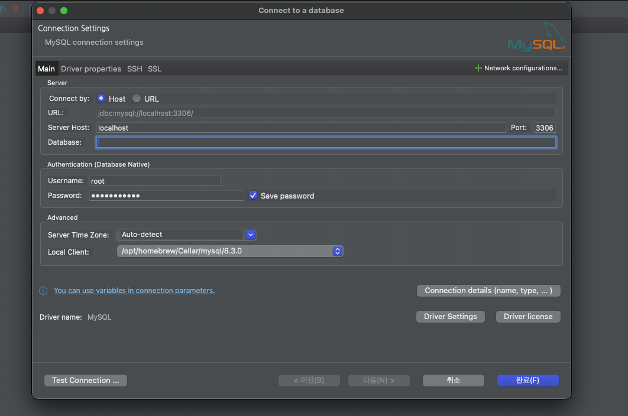Click the Test Connection button
Image resolution: width=628 pixels, height=416 pixels.
(86, 381)
